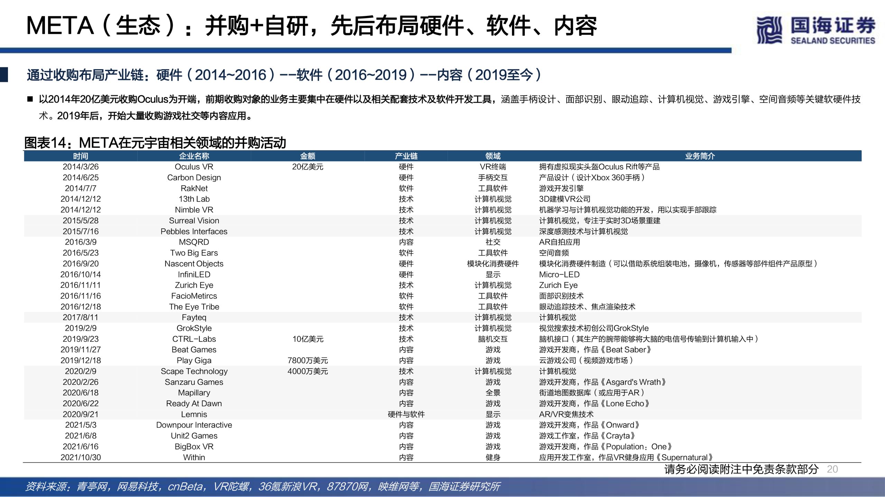Click the 资料来源 source footer line

[x=263, y=487]
